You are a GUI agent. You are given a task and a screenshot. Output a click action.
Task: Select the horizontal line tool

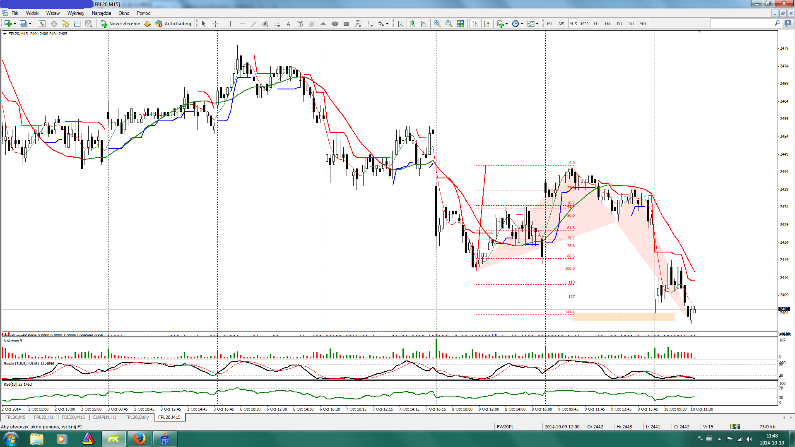point(242,24)
